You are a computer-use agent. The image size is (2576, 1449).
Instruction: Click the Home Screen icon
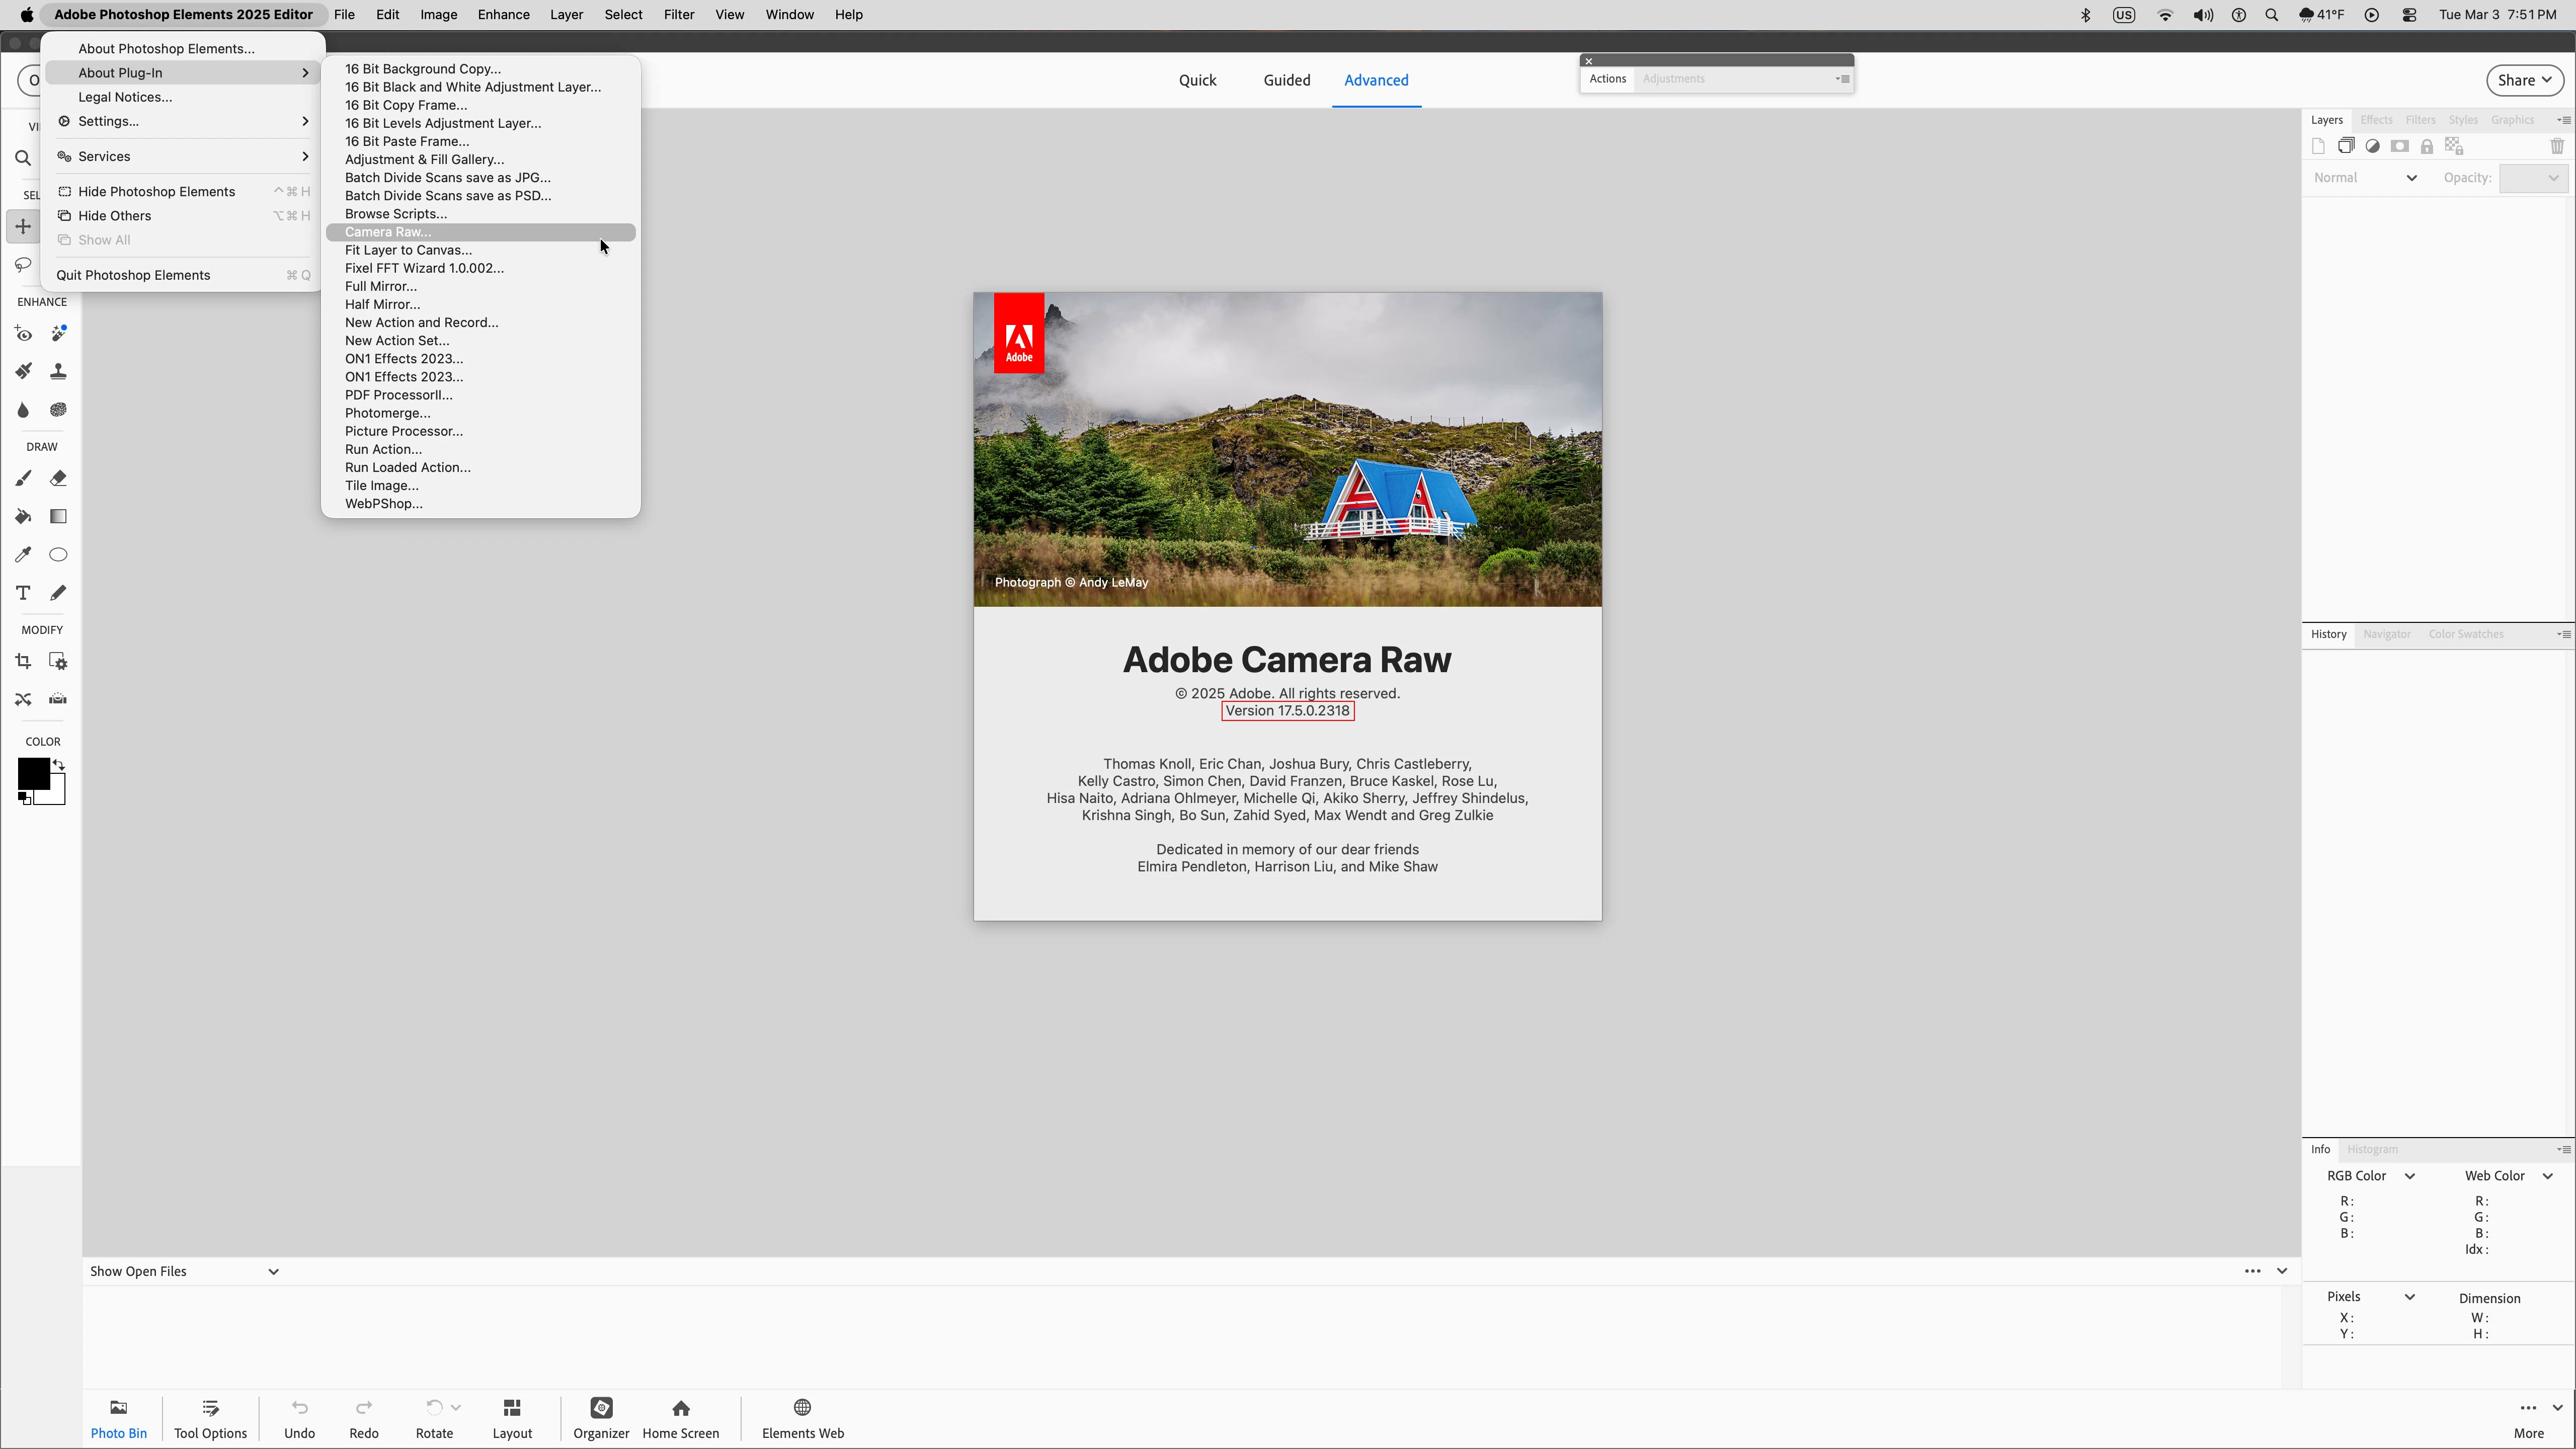pos(680,1417)
